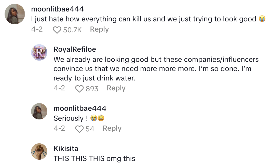Screen dimensions: 271x165
Task: Open the Kikisita username profile link
Action: click(66, 149)
